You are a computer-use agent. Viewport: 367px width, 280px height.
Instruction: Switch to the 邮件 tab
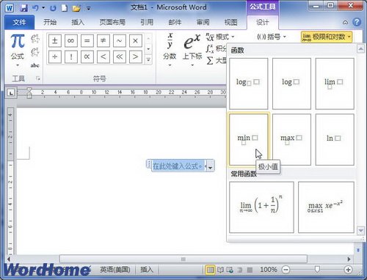pyautogui.click(x=175, y=22)
